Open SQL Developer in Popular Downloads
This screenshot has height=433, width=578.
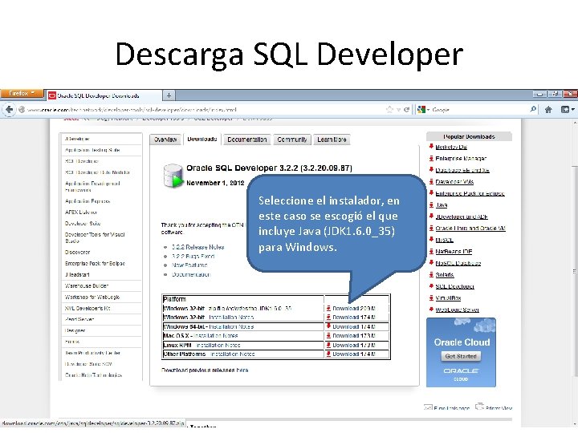click(x=454, y=286)
